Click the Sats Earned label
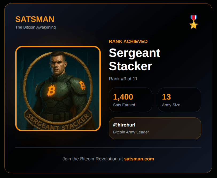Viewport: 217px width, 178px height. point(124,105)
